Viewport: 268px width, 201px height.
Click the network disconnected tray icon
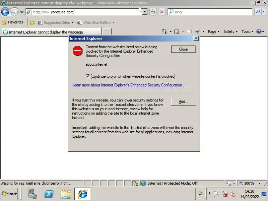pyautogui.click(x=224, y=194)
